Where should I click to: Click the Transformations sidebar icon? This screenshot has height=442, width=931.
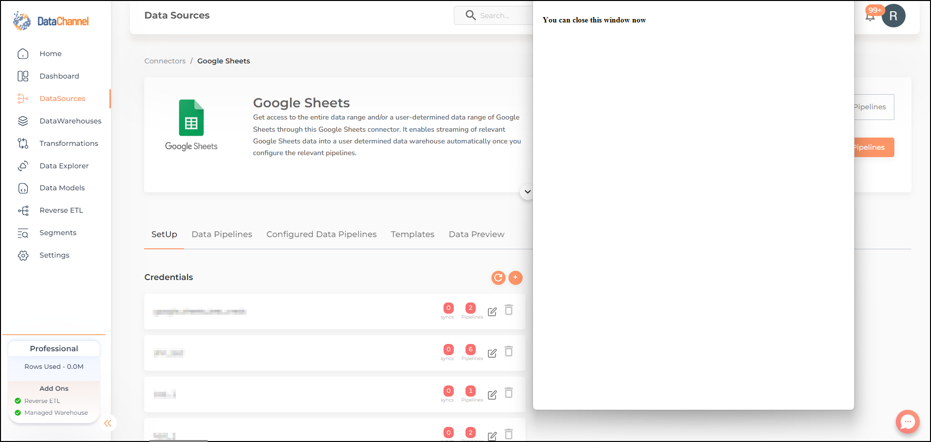[x=23, y=143]
